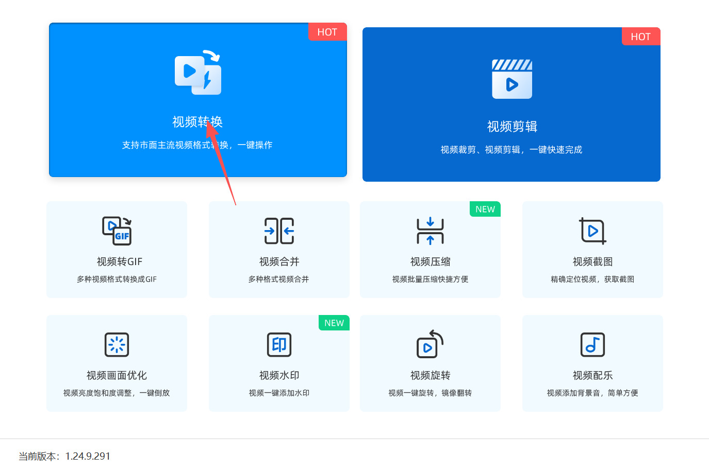Image resolution: width=709 pixels, height=473 pixels.
Task: Click the description 视频裁剪、视频剪辑，一键快速完成
Action: click(512, 150)
